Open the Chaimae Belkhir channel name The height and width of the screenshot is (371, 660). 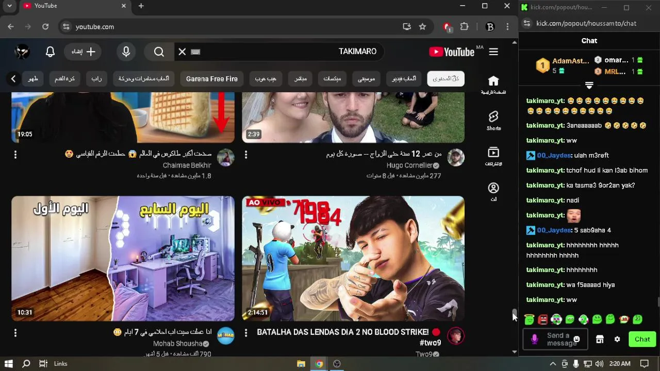[x=187, y=165]
